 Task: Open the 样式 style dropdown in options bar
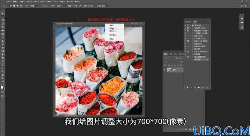(x=61, y=6)
